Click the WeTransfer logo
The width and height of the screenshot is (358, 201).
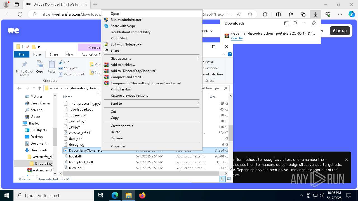pos(13,31)
